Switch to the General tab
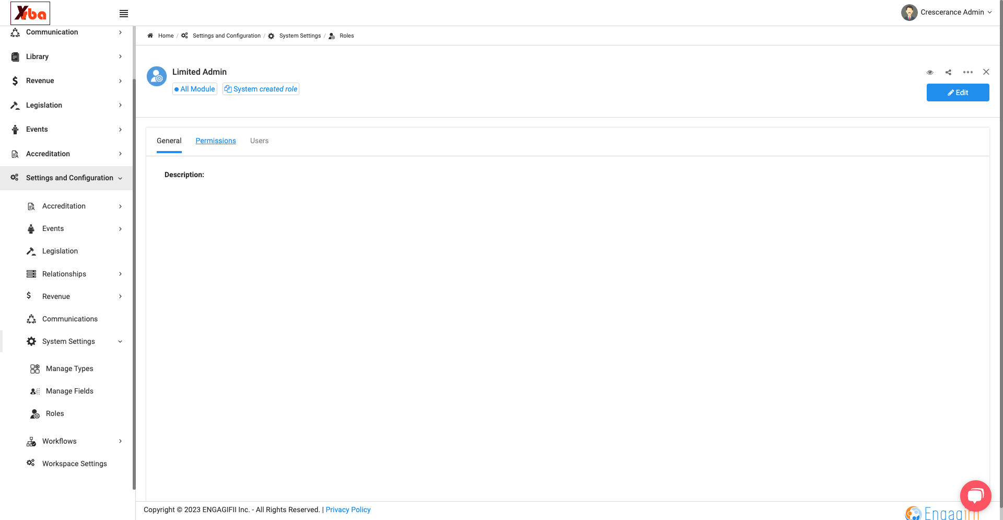The width and height of the screenshot is (1003, 520). [x=169, y=141]
